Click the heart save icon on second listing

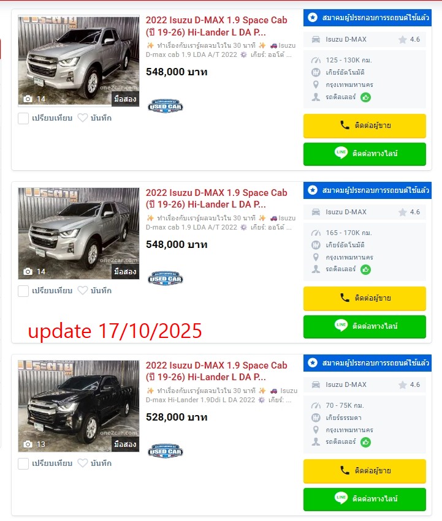tap(83, 290)
